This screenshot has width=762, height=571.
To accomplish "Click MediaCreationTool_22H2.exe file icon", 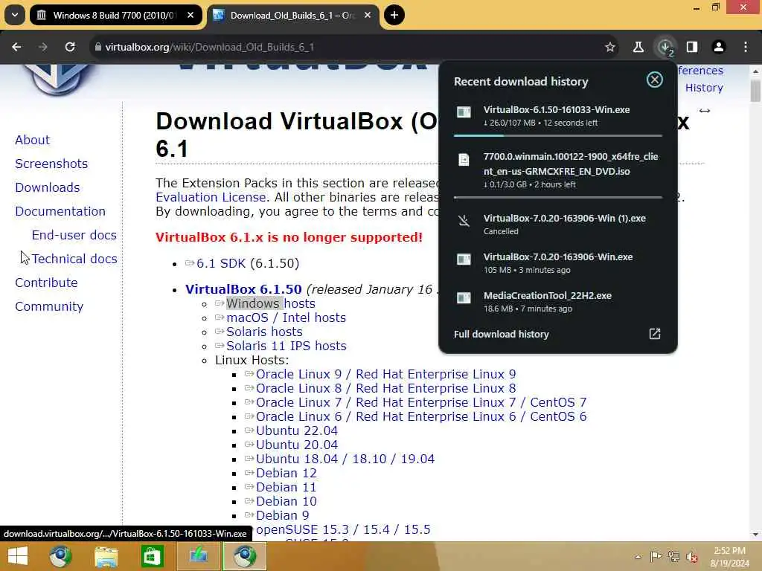I will (x=464, y=297).
